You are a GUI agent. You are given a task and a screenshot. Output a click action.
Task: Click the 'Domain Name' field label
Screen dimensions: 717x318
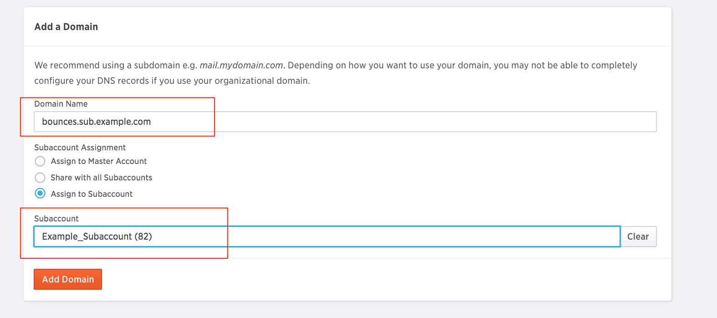click(61, 104)
